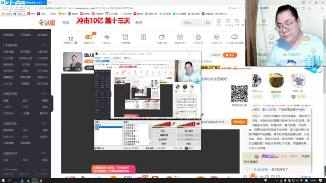
Task: Open the 数码科技 category link
Action: tap(8, 130)
